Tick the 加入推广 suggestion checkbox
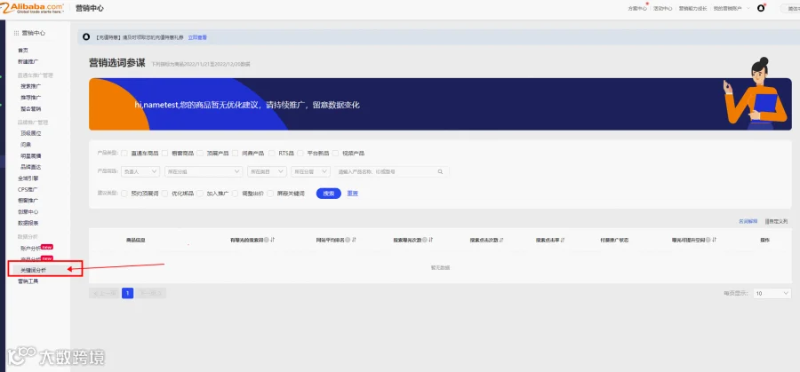Screen dimensions: 800x372 [200, 194]
